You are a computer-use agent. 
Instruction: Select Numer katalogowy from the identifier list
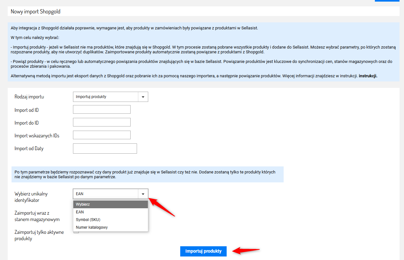click(x=110, y=227)
